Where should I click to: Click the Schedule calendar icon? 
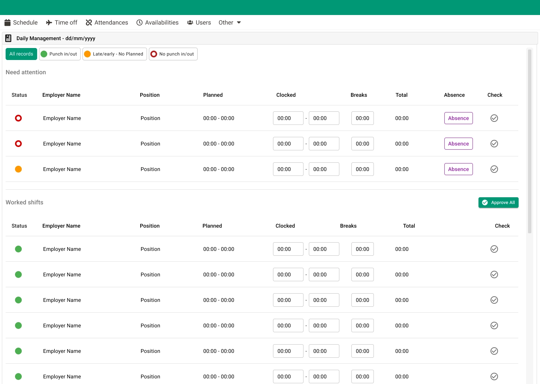(x=7, y=22)
